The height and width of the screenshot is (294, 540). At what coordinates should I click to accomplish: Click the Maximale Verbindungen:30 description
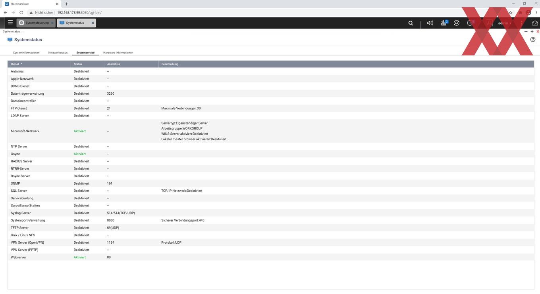tap(181, 108)
